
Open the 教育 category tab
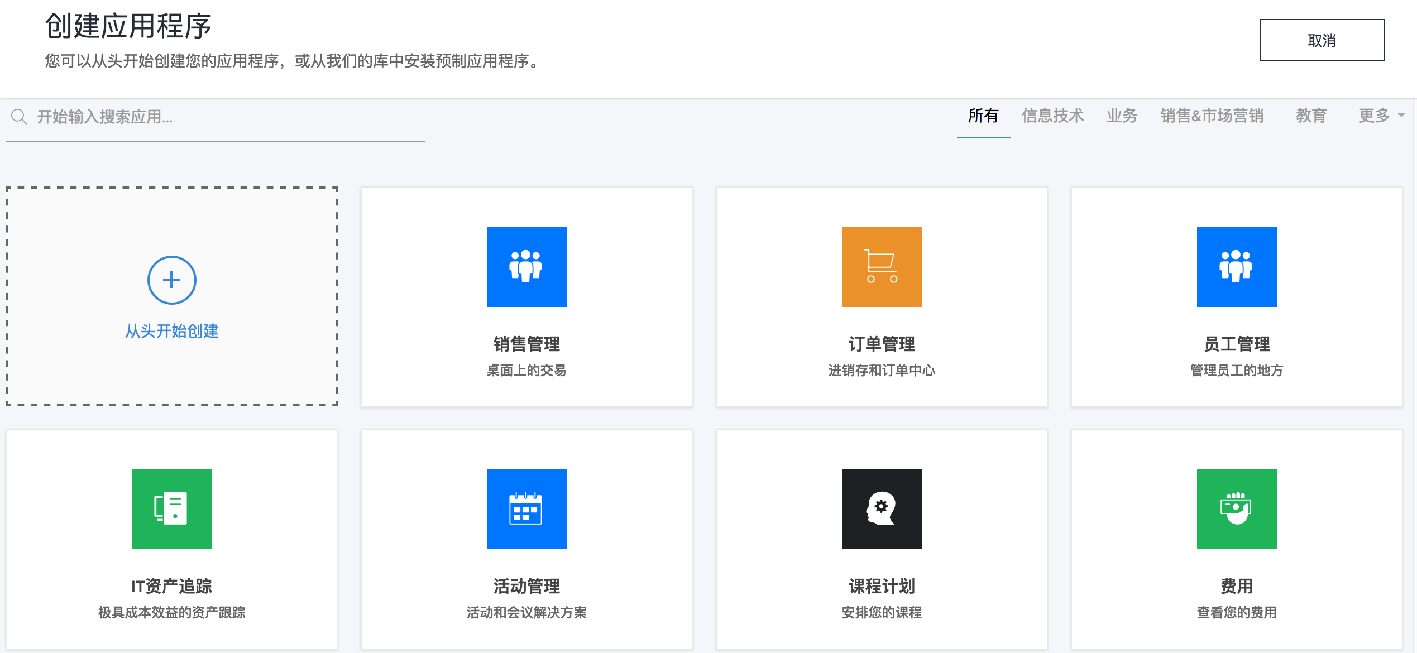pos(1311,116)
